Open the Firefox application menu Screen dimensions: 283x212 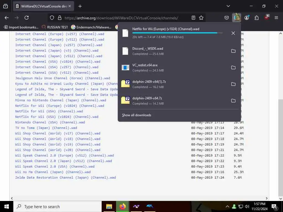click(x=276, y=18)
